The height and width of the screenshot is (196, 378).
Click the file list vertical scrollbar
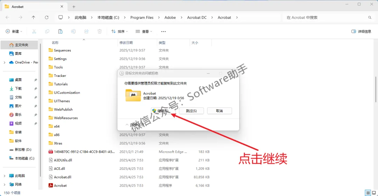coord(375,89)
